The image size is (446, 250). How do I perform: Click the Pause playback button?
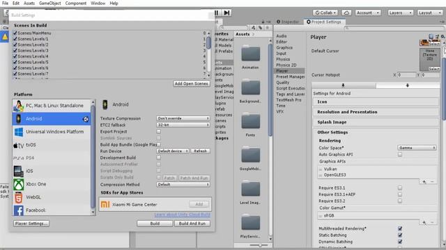(x=217, y=12)
